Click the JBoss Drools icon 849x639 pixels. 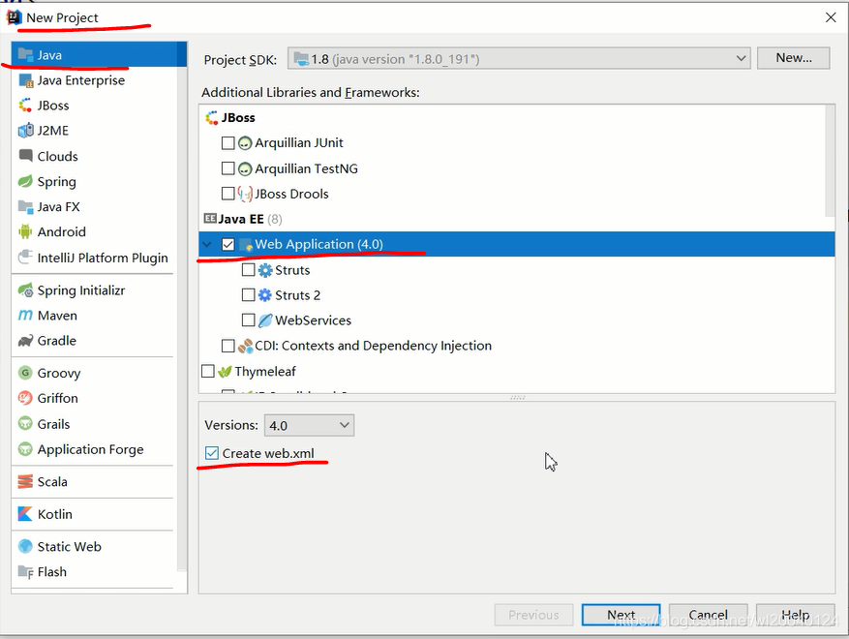pyautogui.click(x=245, y=194)
